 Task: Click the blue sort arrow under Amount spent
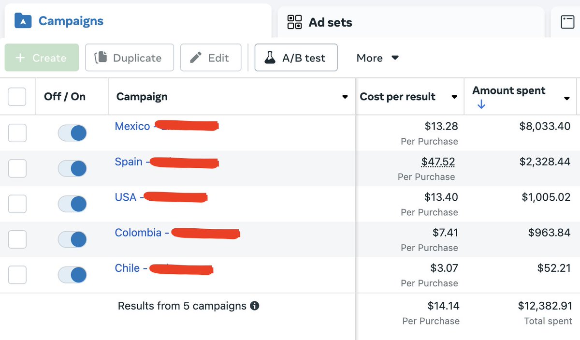(480, 104)
